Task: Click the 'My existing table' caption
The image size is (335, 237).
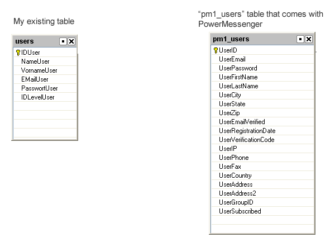Action: 44,21
